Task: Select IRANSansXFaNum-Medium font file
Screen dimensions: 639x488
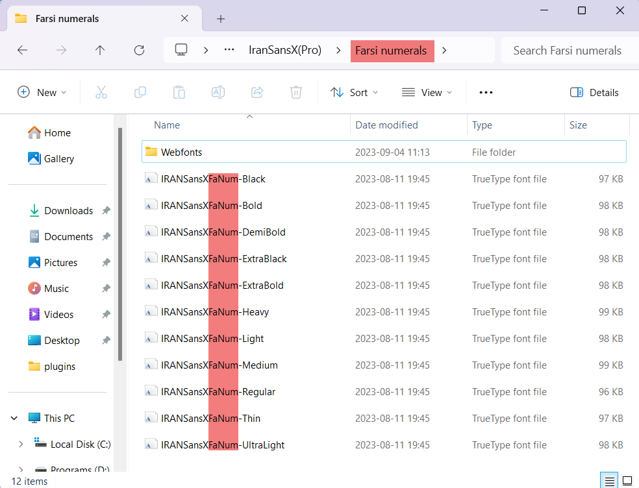Action: (x=384, y=365)
